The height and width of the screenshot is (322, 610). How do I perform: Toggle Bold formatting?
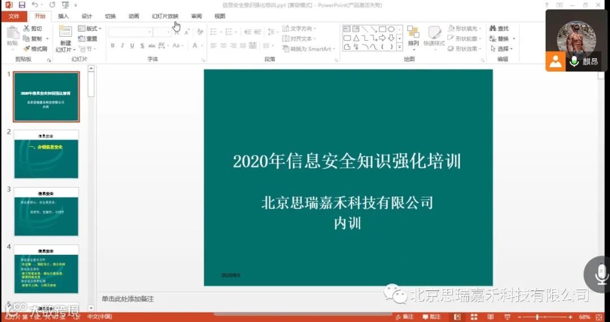coord(112,46)
